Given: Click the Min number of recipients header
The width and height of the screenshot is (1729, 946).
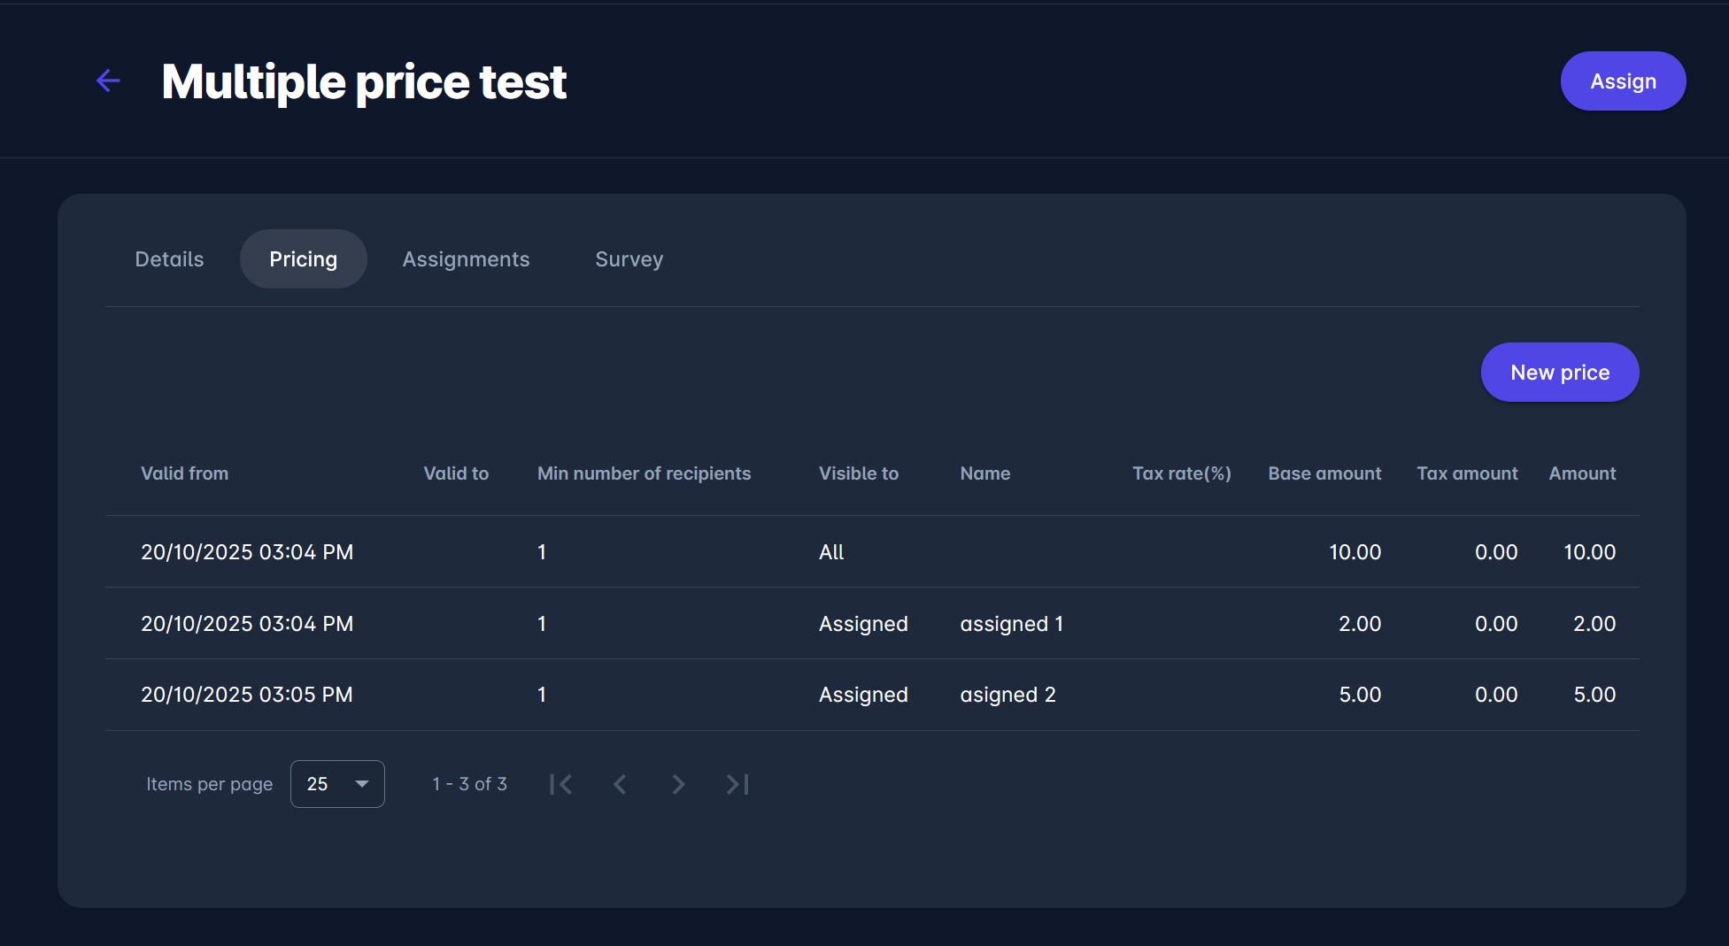Looking at the screenshot, I should click(644, 473).
